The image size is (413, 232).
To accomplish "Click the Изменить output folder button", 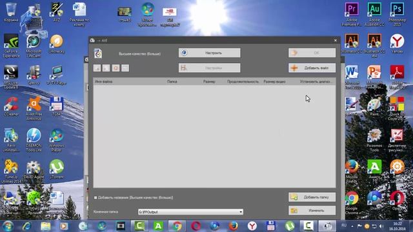I will pyautogui.click(x=312, y=211).
